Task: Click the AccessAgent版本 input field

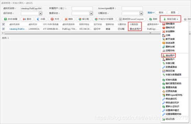Action: point(132,9)
